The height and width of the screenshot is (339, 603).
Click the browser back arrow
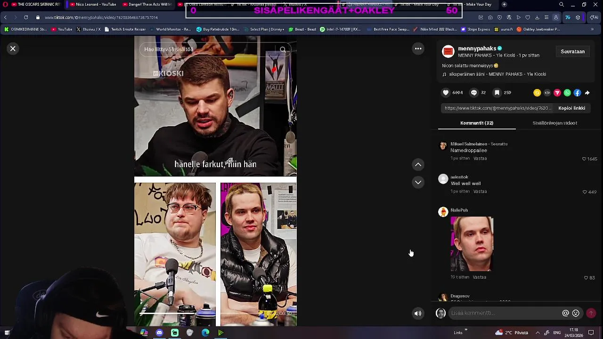pos(5,17)
